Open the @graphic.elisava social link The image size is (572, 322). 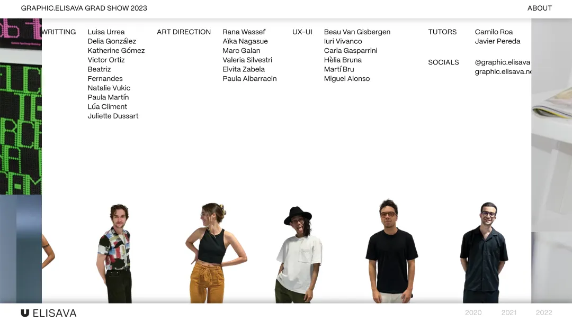coord(502,62)
